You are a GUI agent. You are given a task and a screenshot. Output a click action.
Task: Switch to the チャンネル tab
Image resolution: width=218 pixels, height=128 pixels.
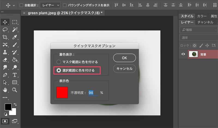(205, 22)
